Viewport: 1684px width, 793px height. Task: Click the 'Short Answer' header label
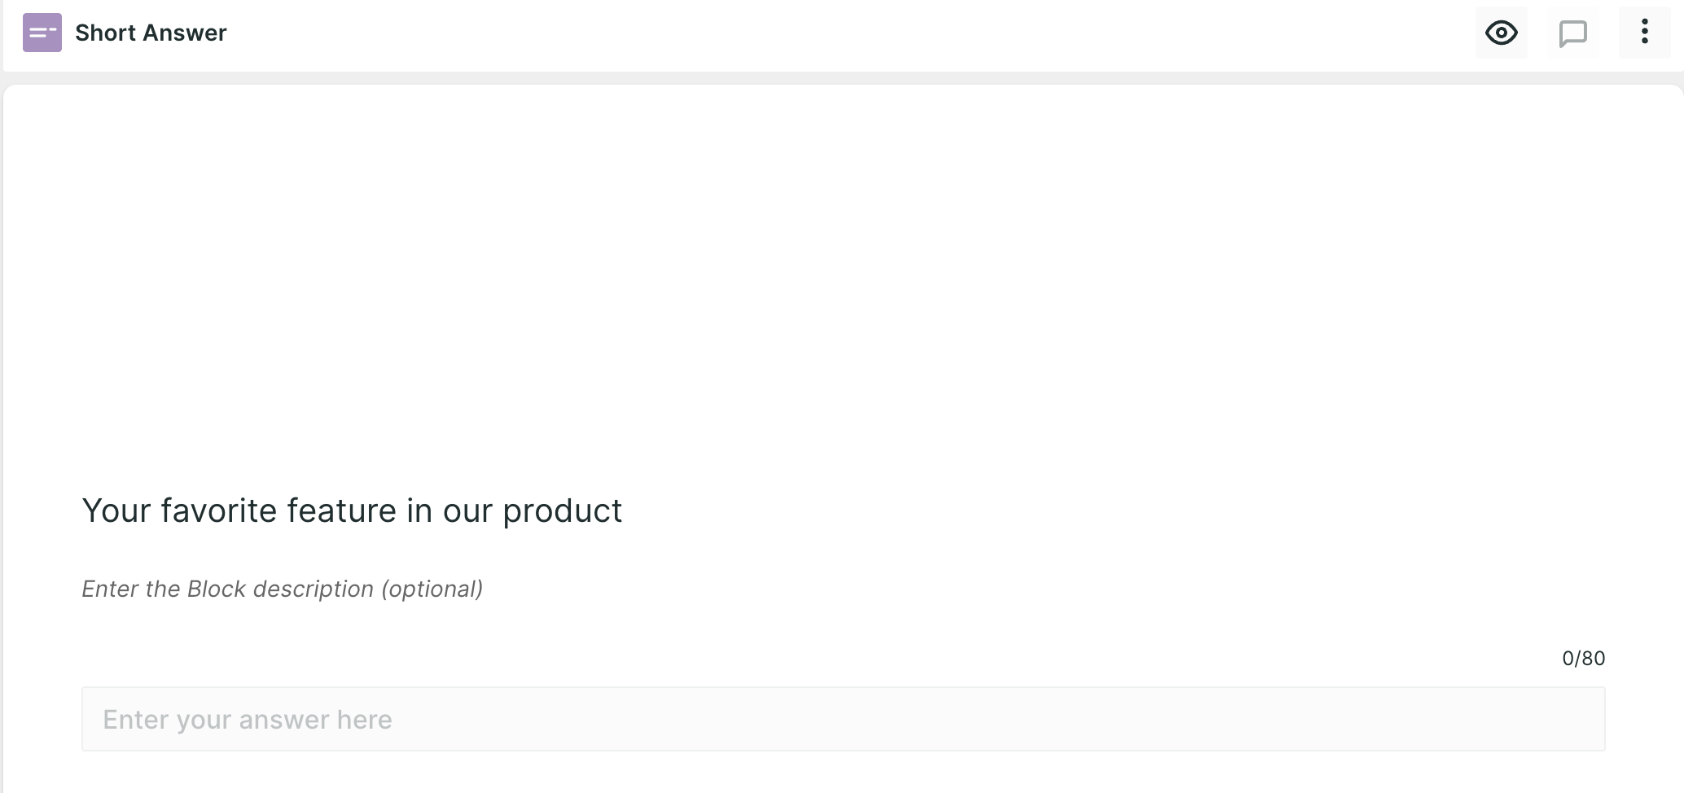click(x=151, y=33)
